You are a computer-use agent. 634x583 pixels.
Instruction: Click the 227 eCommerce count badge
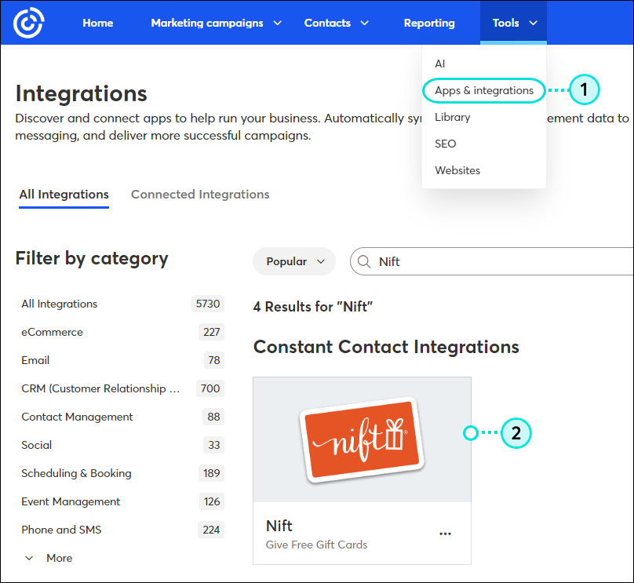[212, 333]
